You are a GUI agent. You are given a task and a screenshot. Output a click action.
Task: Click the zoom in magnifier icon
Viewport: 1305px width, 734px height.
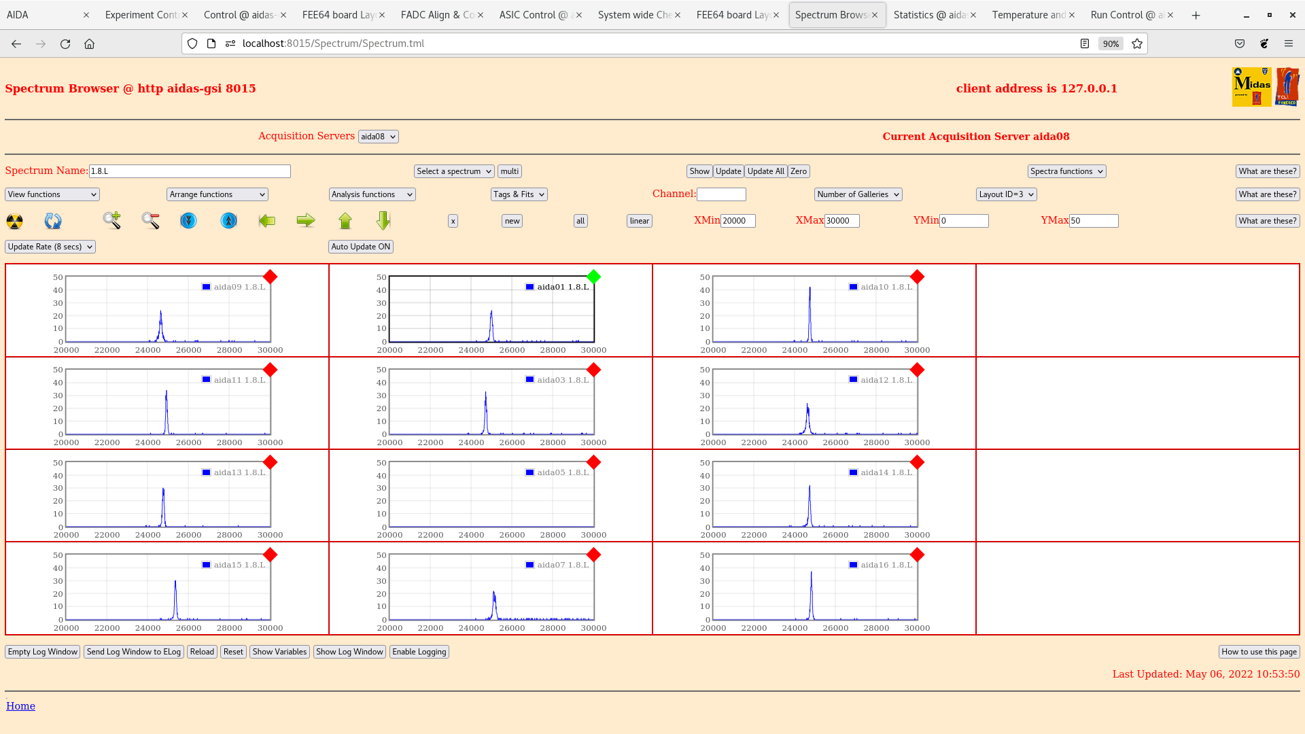[x=112, y=221]
